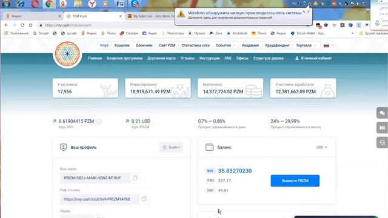Click the letter A extension icon
Viewport: 388px width, 218px height.
click(342, 25)
